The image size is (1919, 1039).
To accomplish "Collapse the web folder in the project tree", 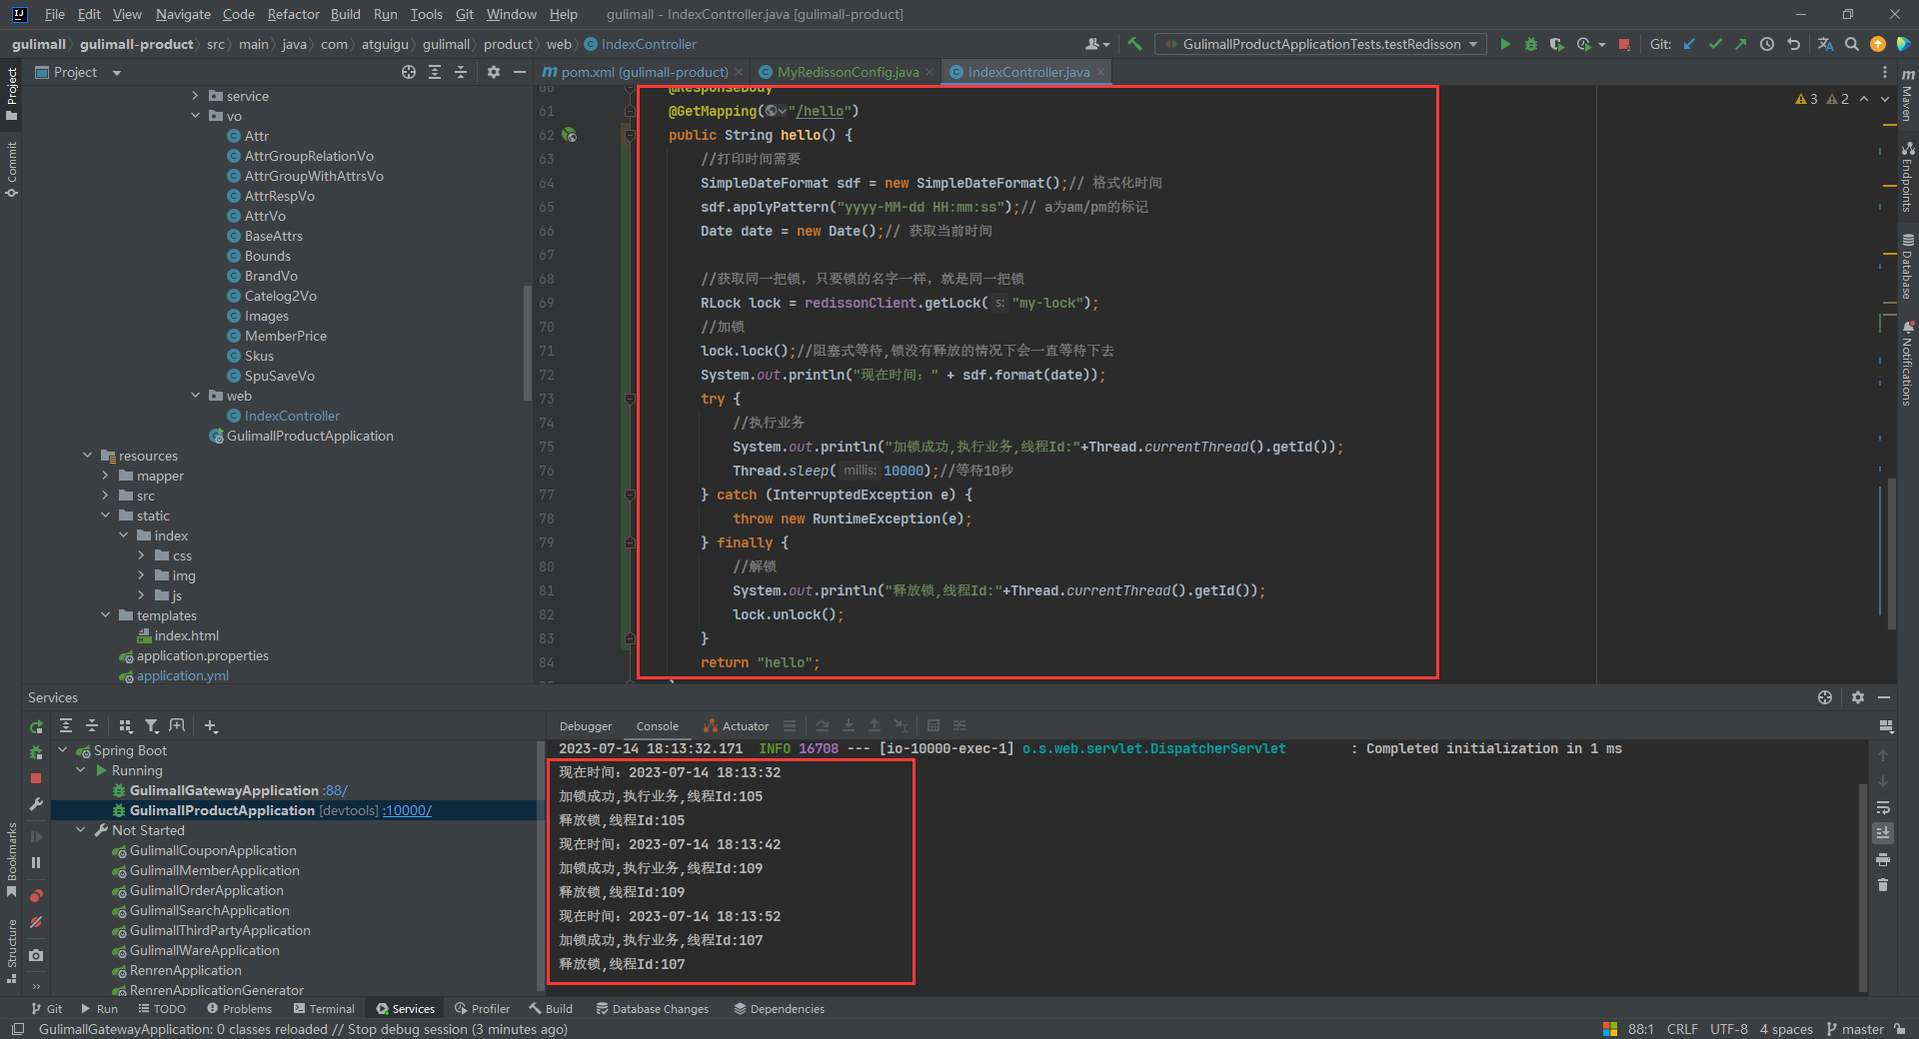I will [196, 396].
